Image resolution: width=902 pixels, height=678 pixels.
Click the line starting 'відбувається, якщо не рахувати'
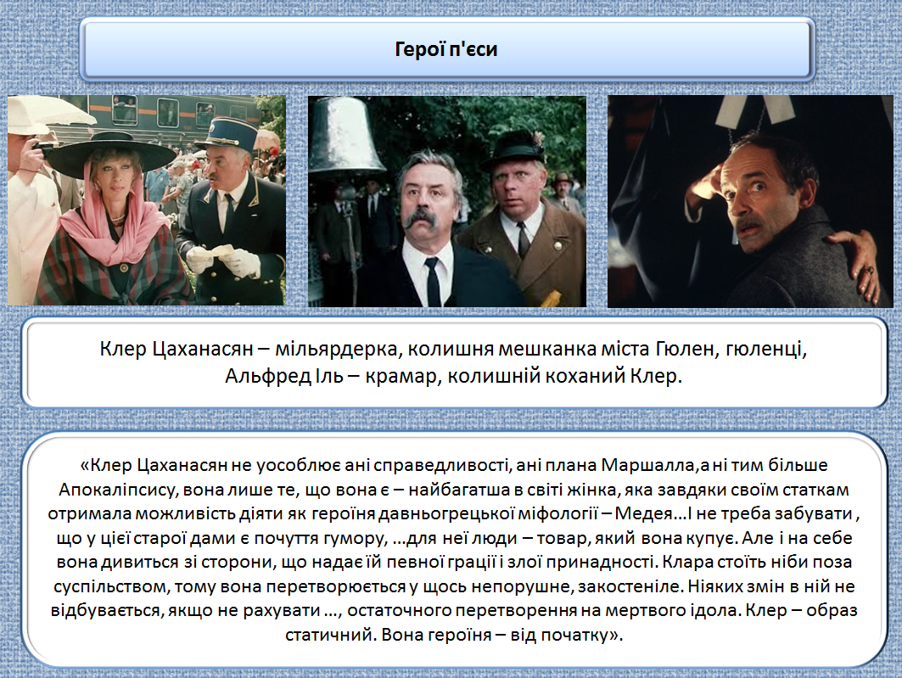[x=454, y=610]
